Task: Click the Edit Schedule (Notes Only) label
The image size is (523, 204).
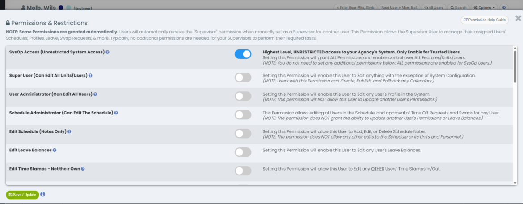Action: (38, 131)
